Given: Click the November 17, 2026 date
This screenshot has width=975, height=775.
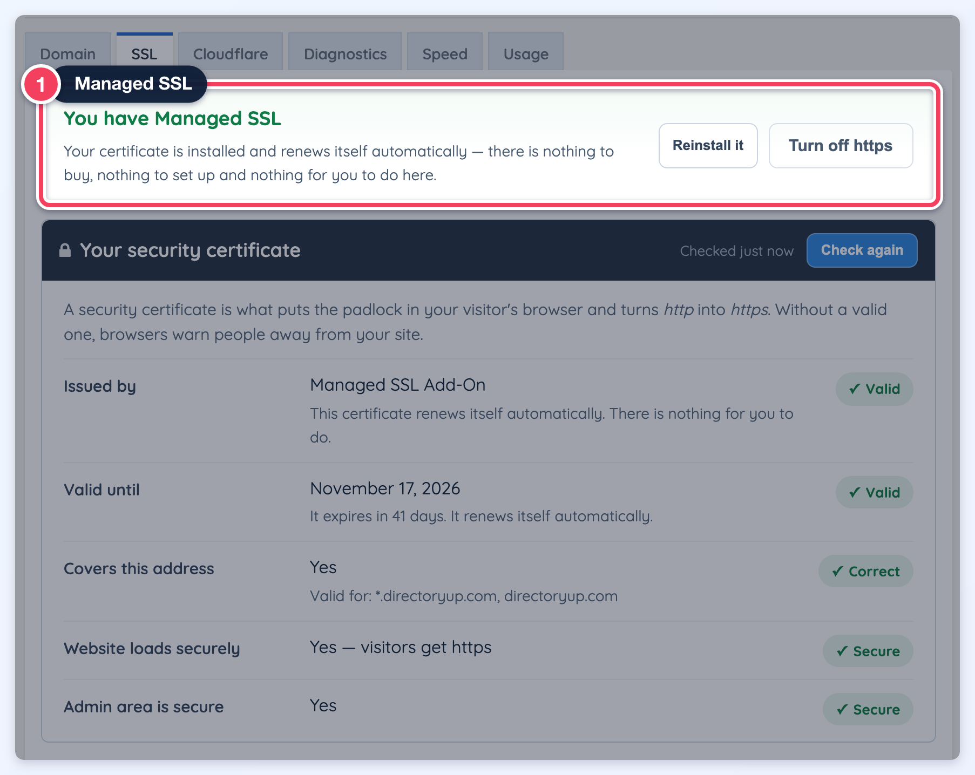Looking at the screenshot, I should pyautogui.click(x=385, y=488).
